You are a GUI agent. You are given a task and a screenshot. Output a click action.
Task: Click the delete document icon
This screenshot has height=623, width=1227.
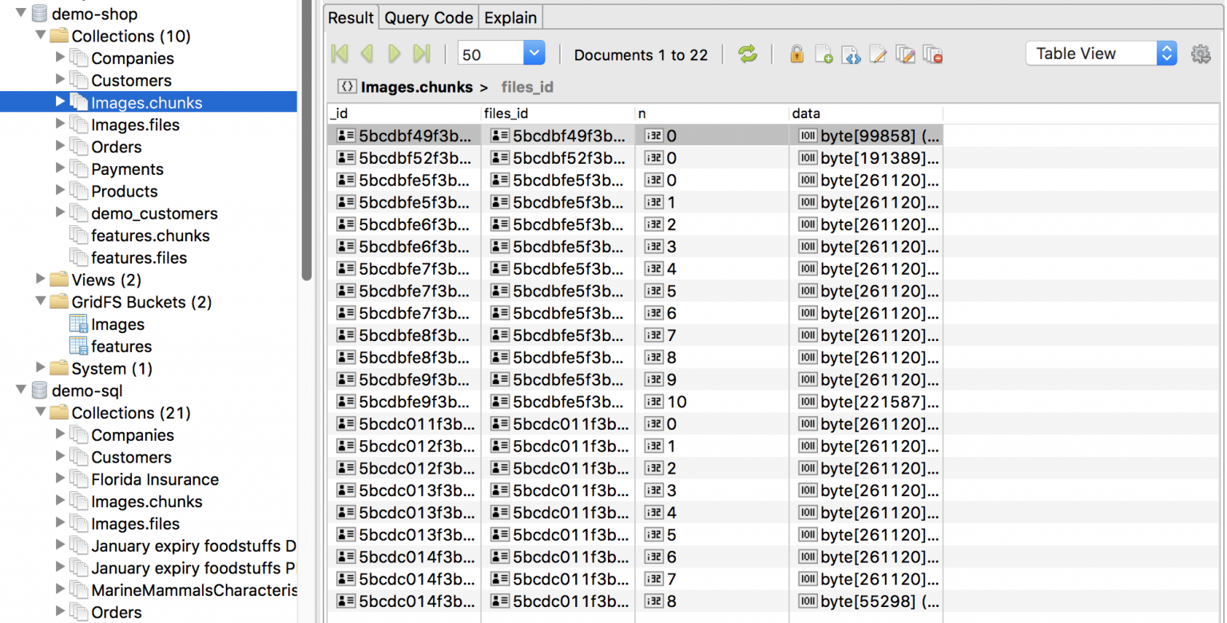click(x=933, y=54)
